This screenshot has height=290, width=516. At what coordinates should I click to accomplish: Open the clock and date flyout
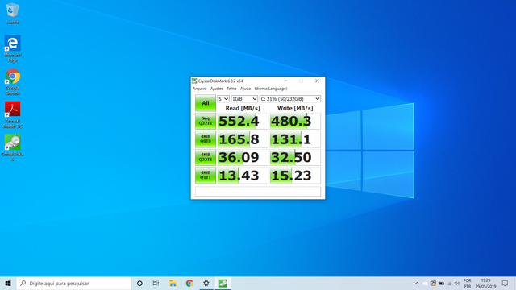pos(485,284)
